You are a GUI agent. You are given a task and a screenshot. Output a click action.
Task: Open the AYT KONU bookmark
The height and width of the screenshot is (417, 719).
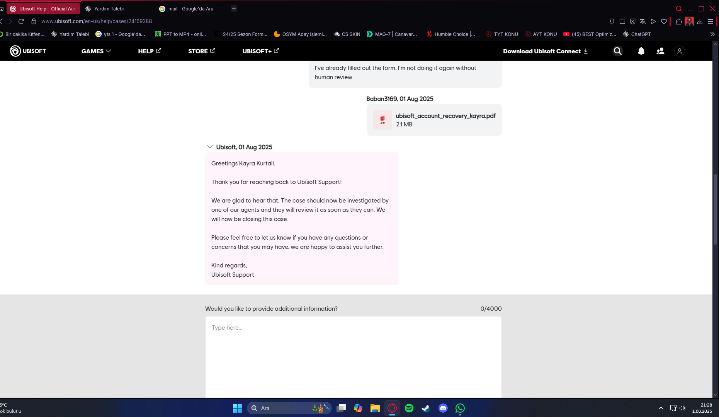coord(541,34)
